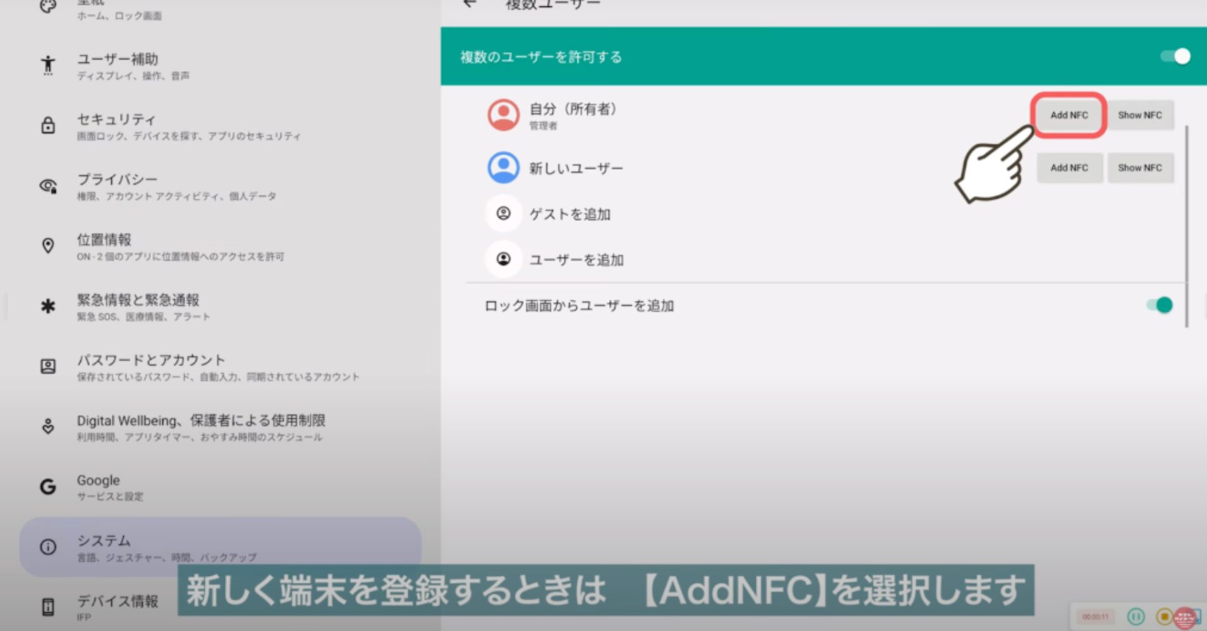The height and width of the screenshot is (631, 1207).
Task: Tap the ユーザーを追加 icon
Action: pos(503,259)
